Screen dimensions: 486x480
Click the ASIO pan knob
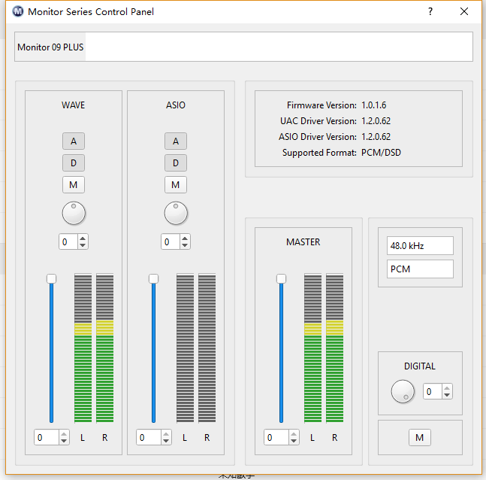[x=176, y=213]
